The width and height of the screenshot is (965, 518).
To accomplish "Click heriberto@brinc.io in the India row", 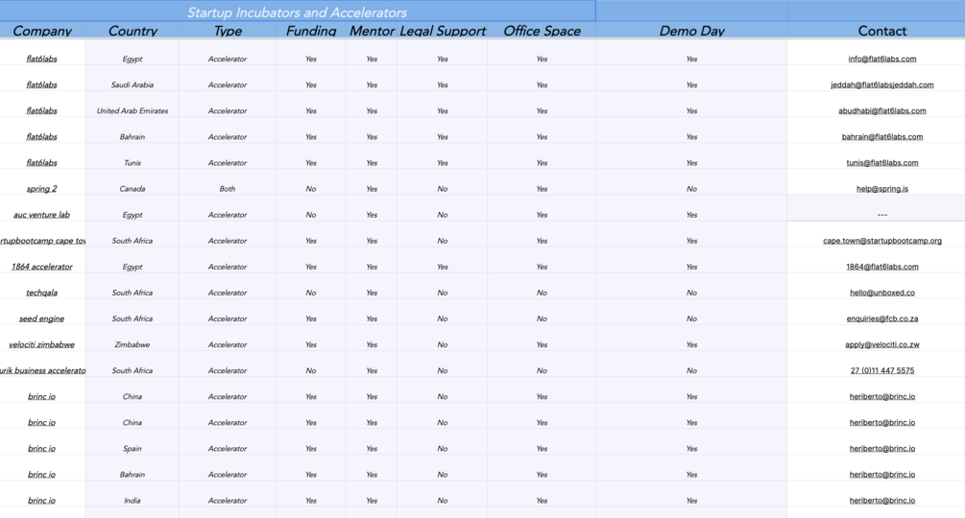I will (881, 500).
